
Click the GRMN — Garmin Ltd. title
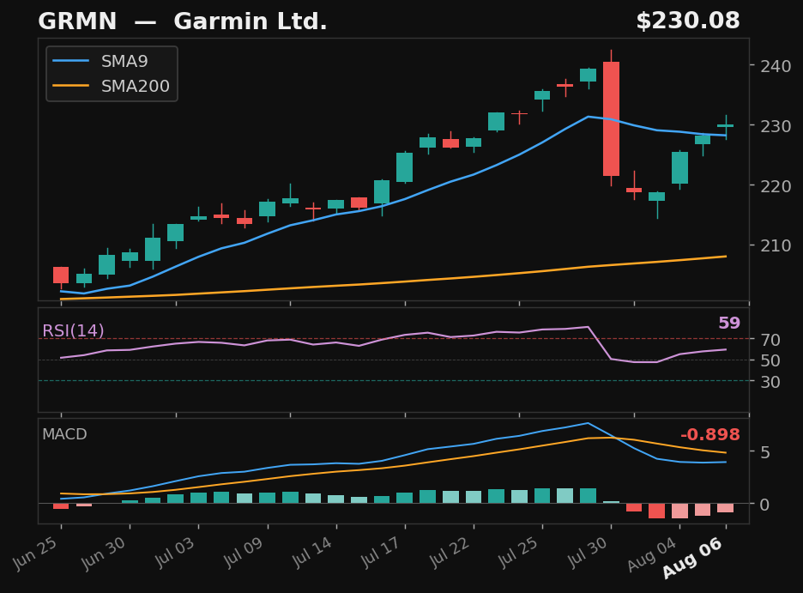pos(183,21)
